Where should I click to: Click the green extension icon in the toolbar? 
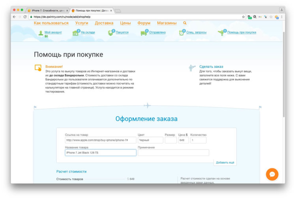(x=249, y=17)
